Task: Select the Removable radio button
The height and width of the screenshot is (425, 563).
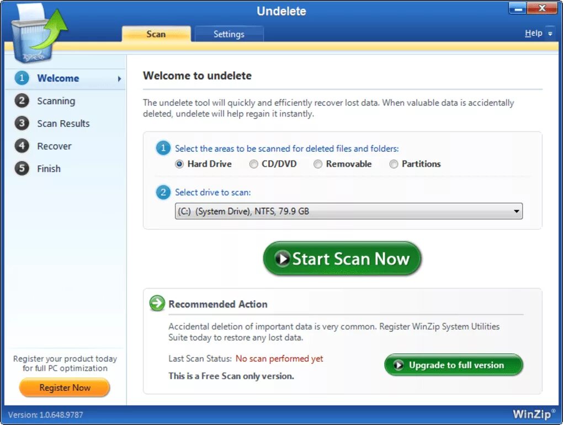Action: 318,164
